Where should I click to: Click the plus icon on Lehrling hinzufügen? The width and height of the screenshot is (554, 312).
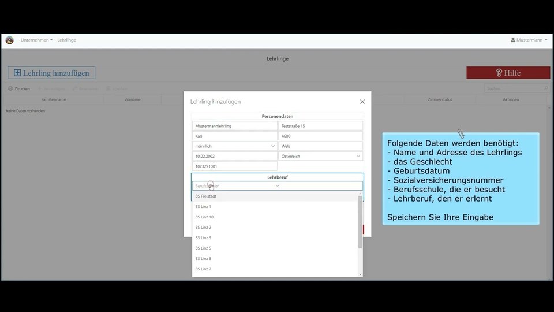click(x=17, y=73)
